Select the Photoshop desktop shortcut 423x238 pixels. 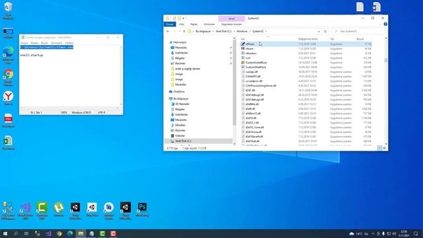(142, 209)
